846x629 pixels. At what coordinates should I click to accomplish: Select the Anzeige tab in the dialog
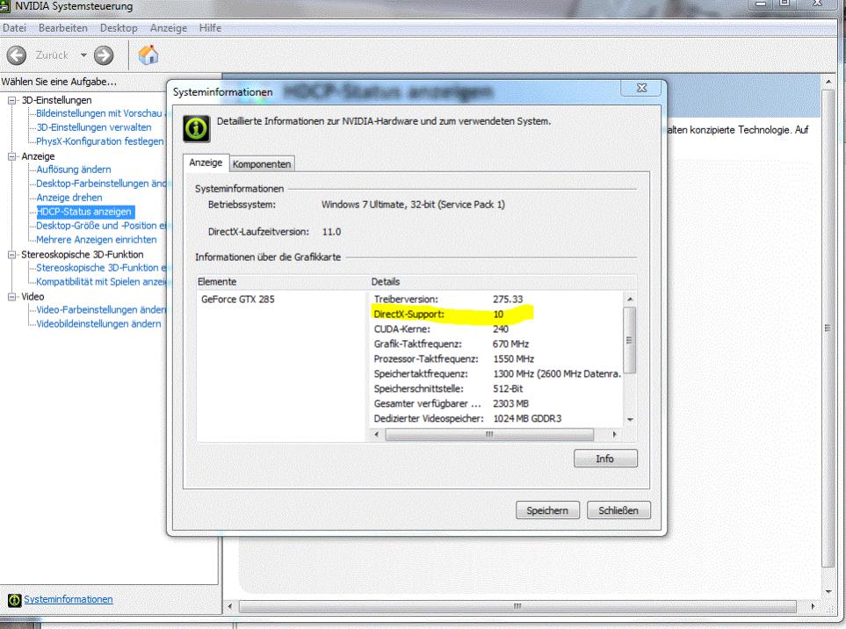tap(206, 163)
